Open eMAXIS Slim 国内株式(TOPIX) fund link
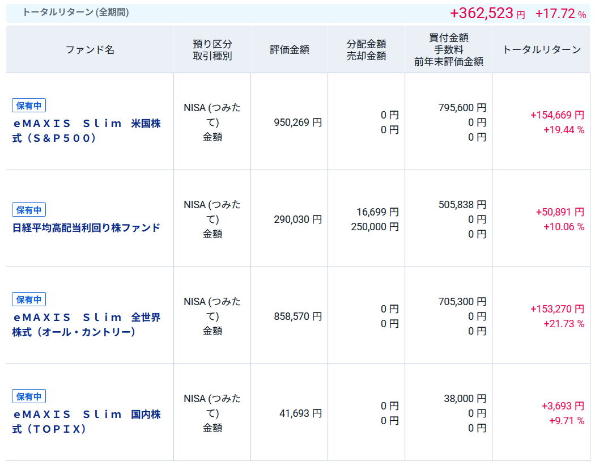Screen dimensions: 595x469 tap(87, 421)
